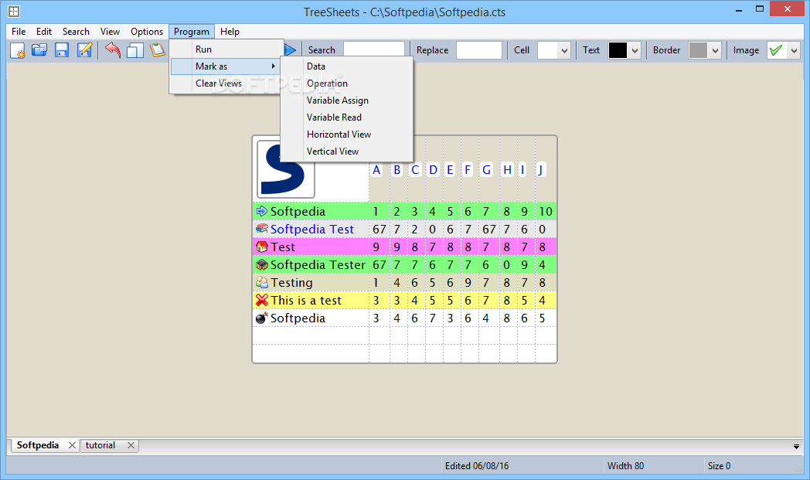Image resolution: width=810 pixels, height=480 pixels.
Task: Open the Help menu
Action: [x=230, y=32]
